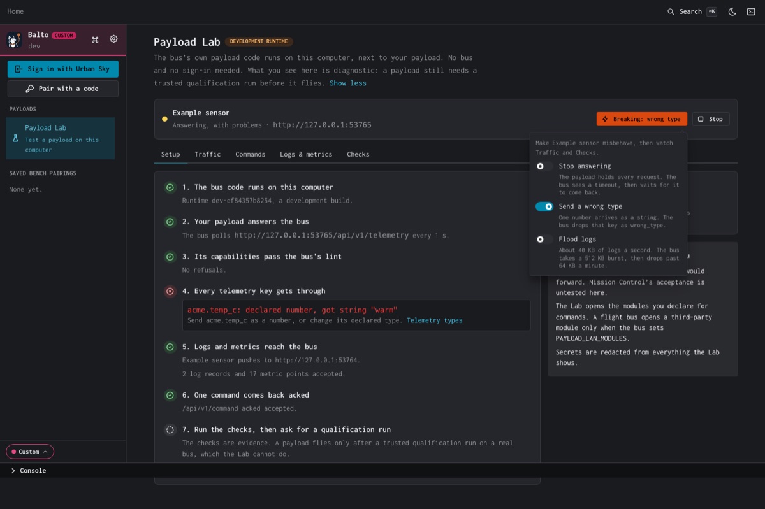Viewport: 765px width, 509px height.
Task: Go to Home in the top bar
Action: pyautogui.click(x=15, y=11)
